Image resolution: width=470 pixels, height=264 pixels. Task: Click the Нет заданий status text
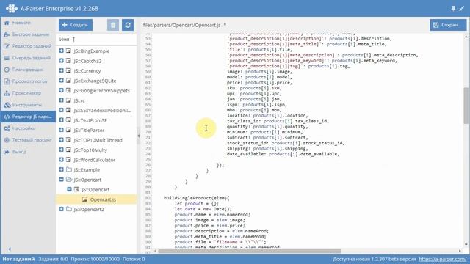pyautogui.click(x=18, y=259)
